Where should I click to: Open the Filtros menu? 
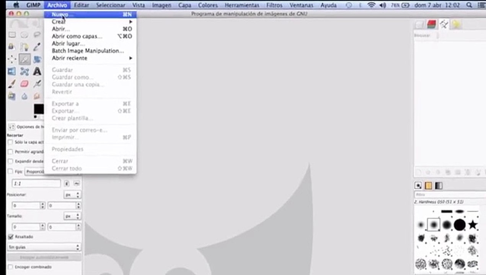click(274, 5)
